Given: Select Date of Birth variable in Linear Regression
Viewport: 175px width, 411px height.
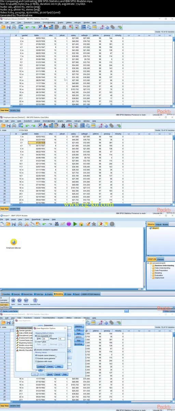Looking at the screenshot, I should click(24, 333).
